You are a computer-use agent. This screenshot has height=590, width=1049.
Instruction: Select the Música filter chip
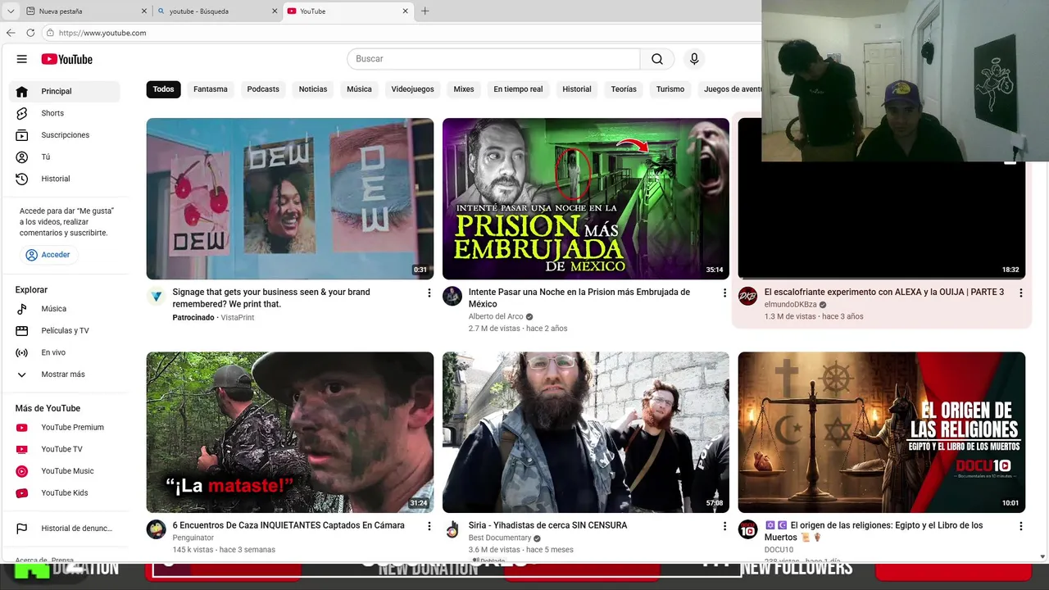359,89
